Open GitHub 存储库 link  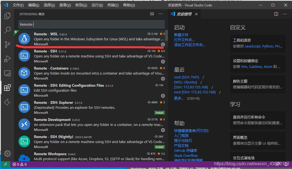(x=186, y=151)
